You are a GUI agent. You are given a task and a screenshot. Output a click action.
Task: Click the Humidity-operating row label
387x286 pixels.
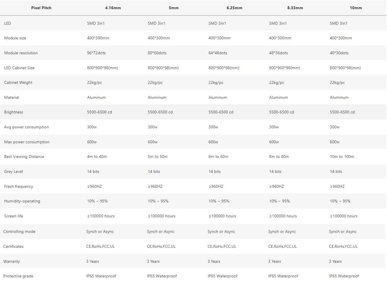(22, 201)
